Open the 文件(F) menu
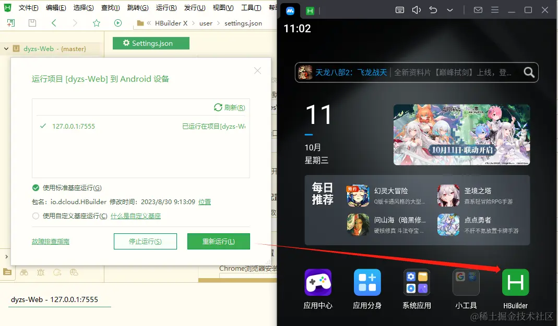The image size is (558, 326). pos(29,7)
